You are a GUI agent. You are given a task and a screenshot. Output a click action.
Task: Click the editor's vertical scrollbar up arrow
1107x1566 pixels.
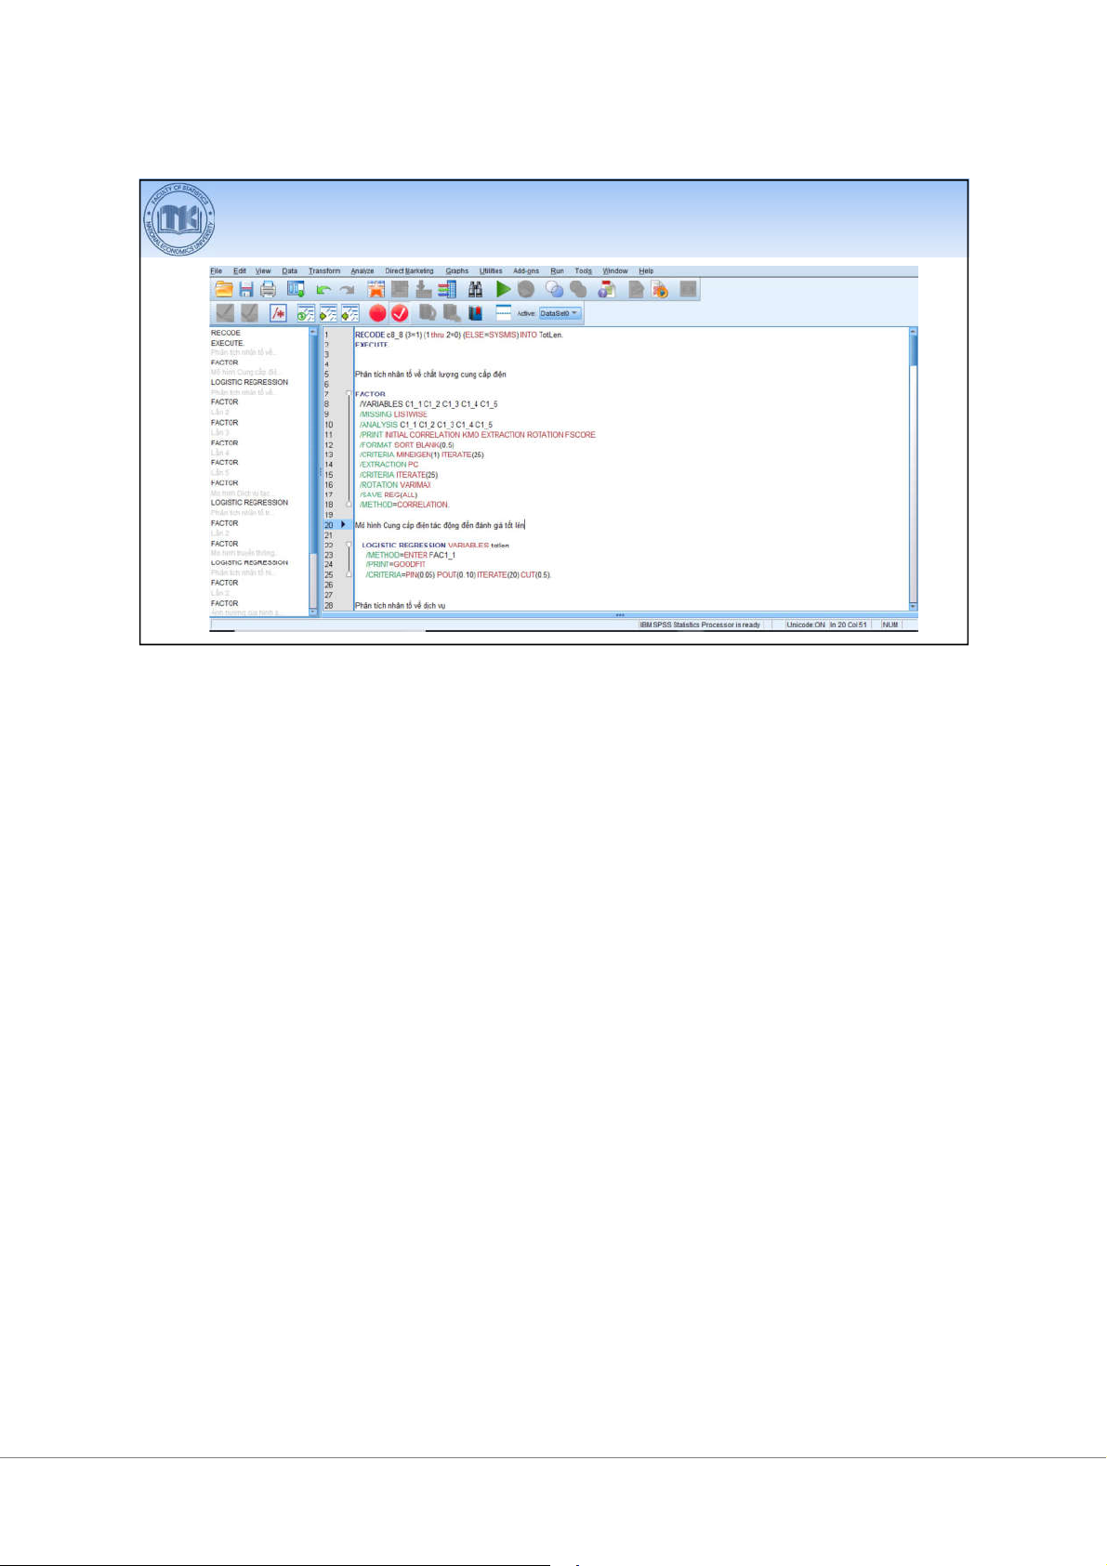coord(913,332)
